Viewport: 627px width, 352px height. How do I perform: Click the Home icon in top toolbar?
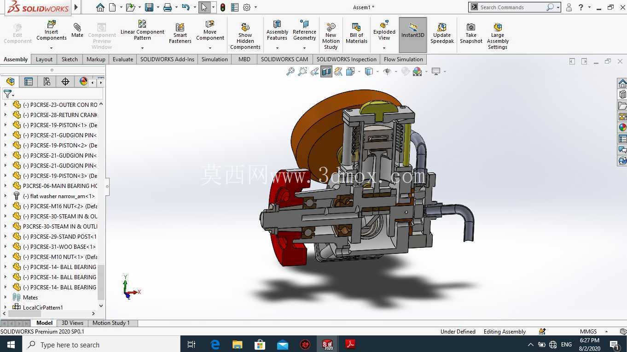click(100, 7)
